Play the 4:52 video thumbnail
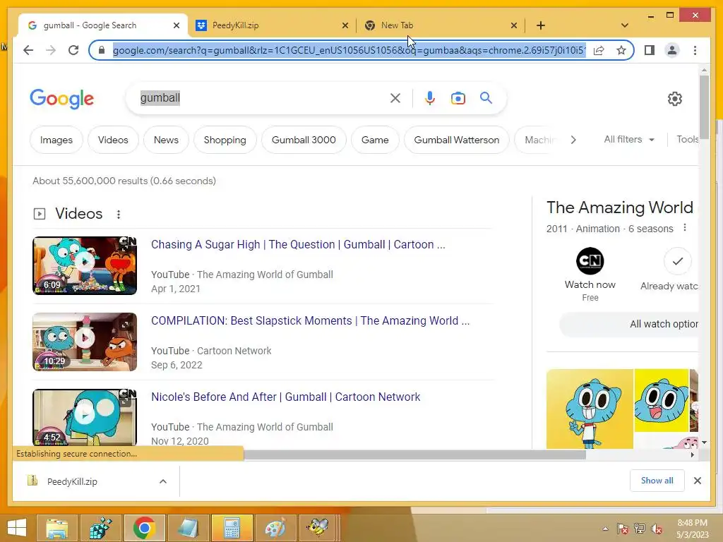723x542 pixels. tap(85, 418)
